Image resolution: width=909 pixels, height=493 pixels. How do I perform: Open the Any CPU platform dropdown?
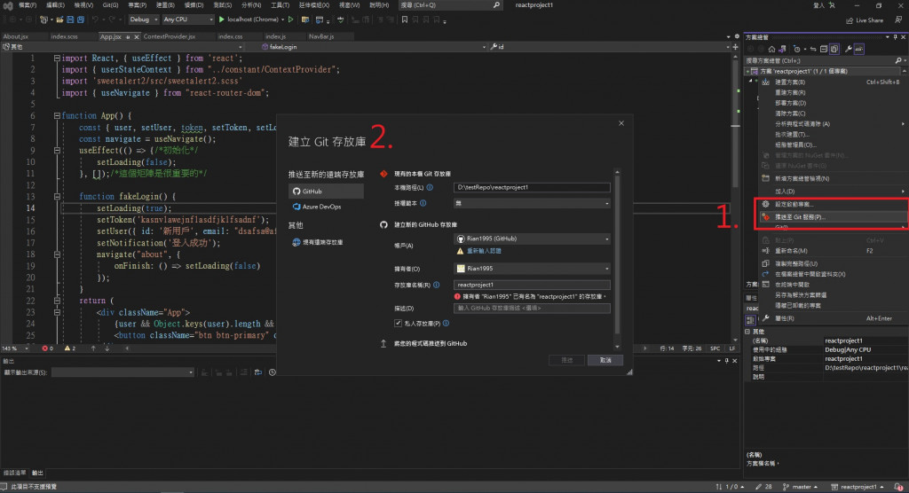click(x=188, y=20)
